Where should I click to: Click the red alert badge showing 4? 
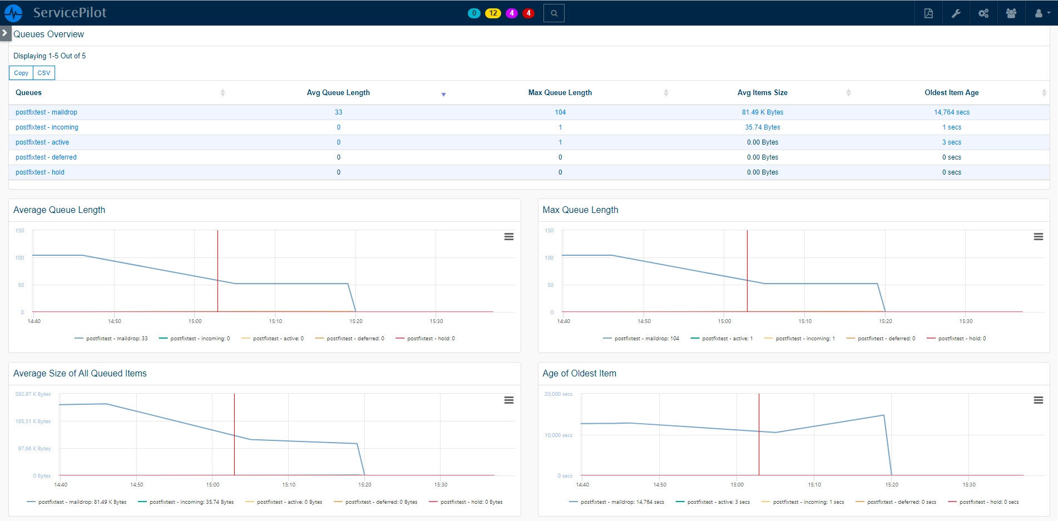(x=528, y=13)
